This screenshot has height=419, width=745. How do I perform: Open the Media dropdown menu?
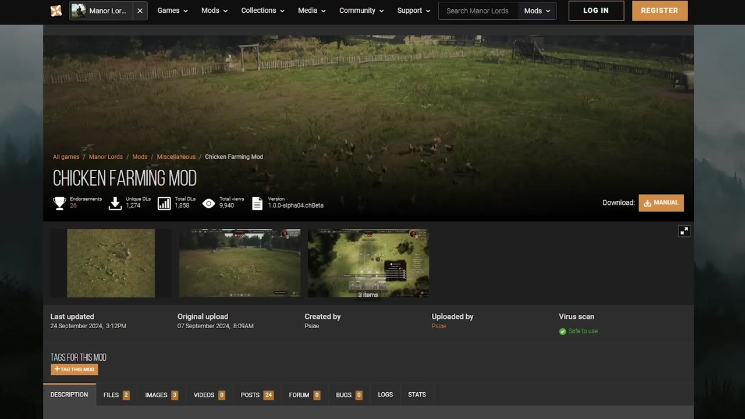coord(311,10)
